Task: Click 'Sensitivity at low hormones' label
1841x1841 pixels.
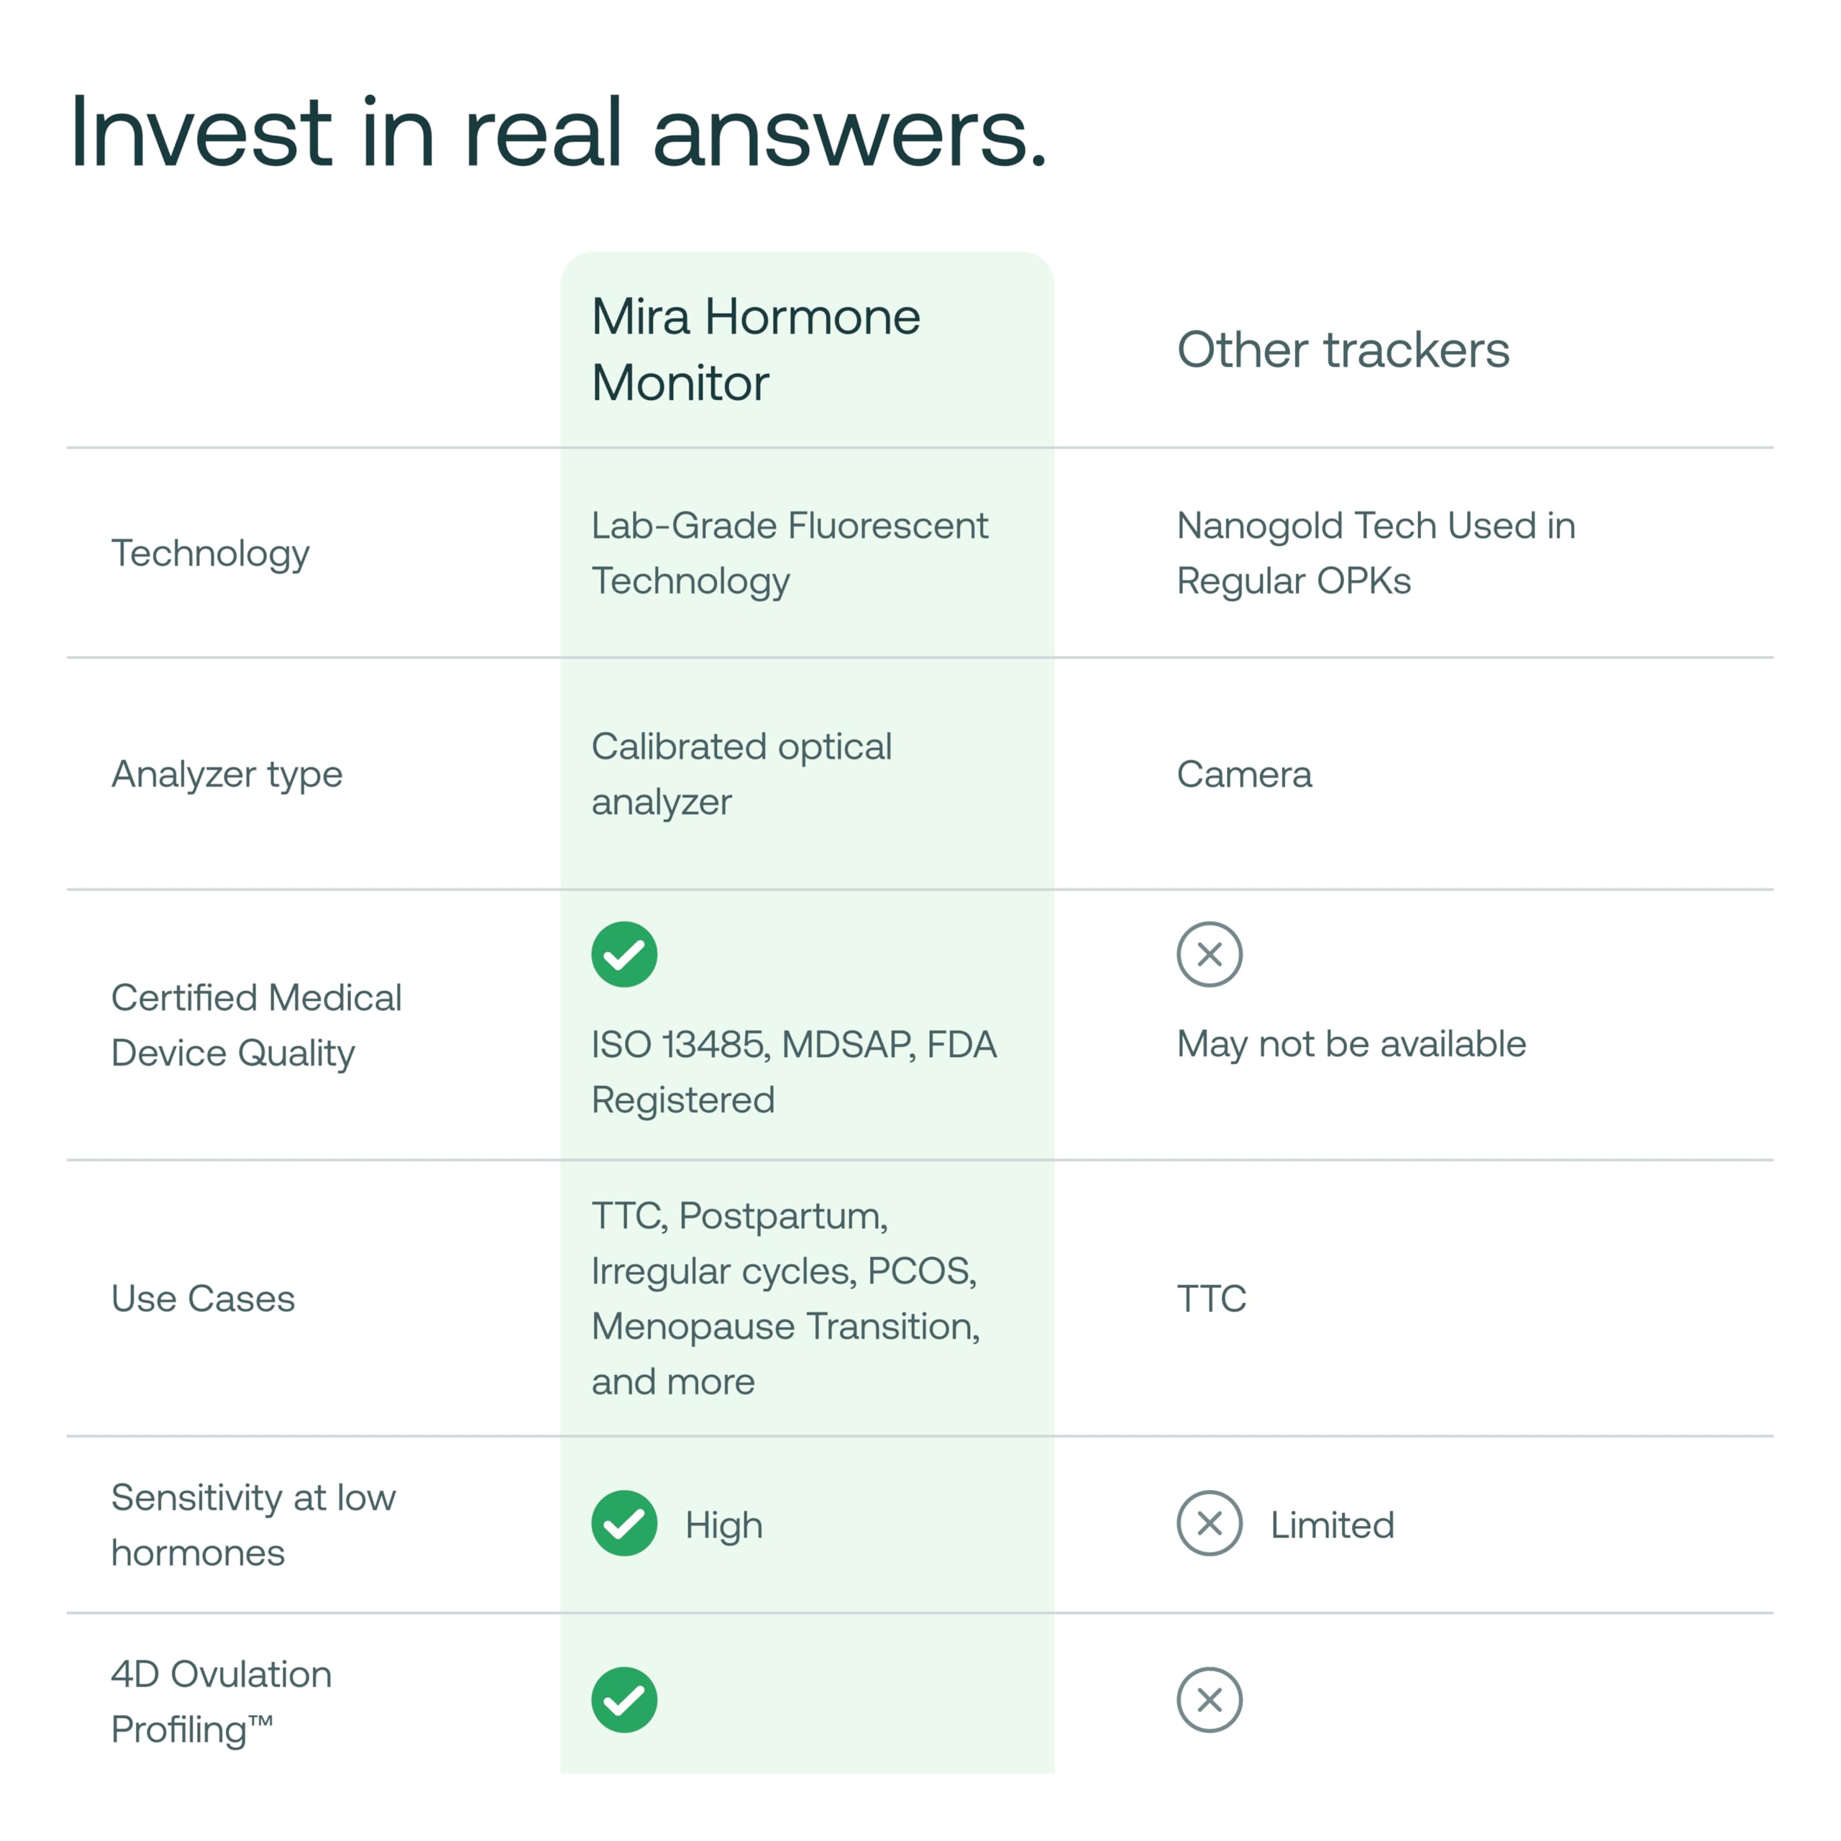Action: pos(253,1525)
